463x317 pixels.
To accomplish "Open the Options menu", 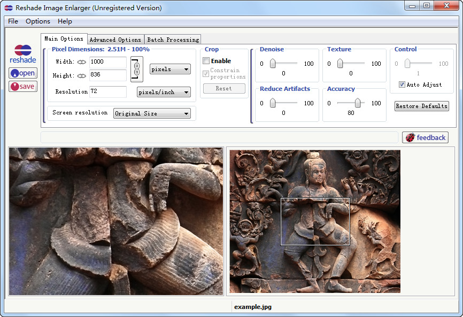I will point(38,21).
